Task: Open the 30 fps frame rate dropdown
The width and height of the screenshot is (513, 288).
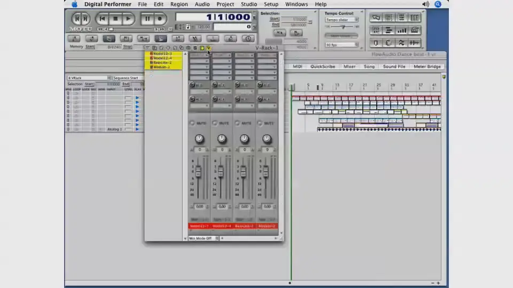Action: click(341, 45)
